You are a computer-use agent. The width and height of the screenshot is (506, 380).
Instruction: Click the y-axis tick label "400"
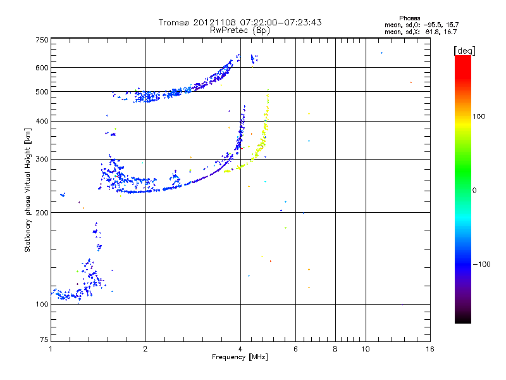pyautogui.click(x=42, y=122)
